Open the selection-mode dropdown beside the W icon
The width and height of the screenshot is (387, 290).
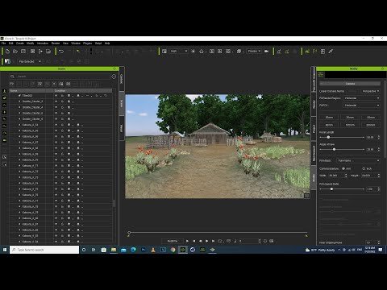[x=30, y=61]
